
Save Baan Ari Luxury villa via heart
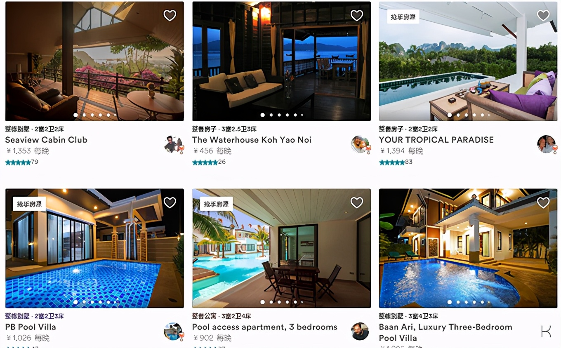coord(543,202)
